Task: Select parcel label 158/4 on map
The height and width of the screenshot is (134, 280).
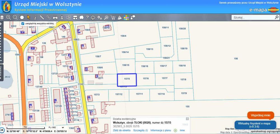Action: (123, 36)
